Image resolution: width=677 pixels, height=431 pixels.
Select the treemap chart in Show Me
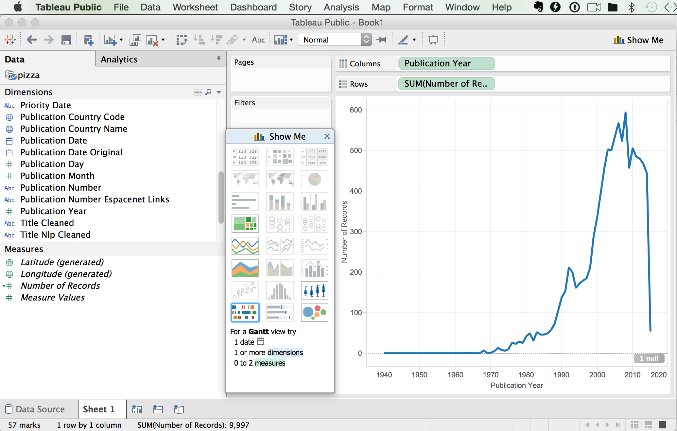click(x=245, y=224)
